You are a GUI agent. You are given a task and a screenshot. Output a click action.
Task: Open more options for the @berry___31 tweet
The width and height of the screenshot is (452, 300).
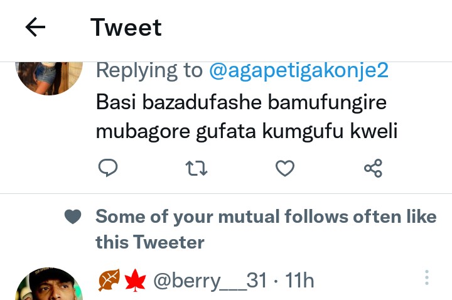pos(427,277)
